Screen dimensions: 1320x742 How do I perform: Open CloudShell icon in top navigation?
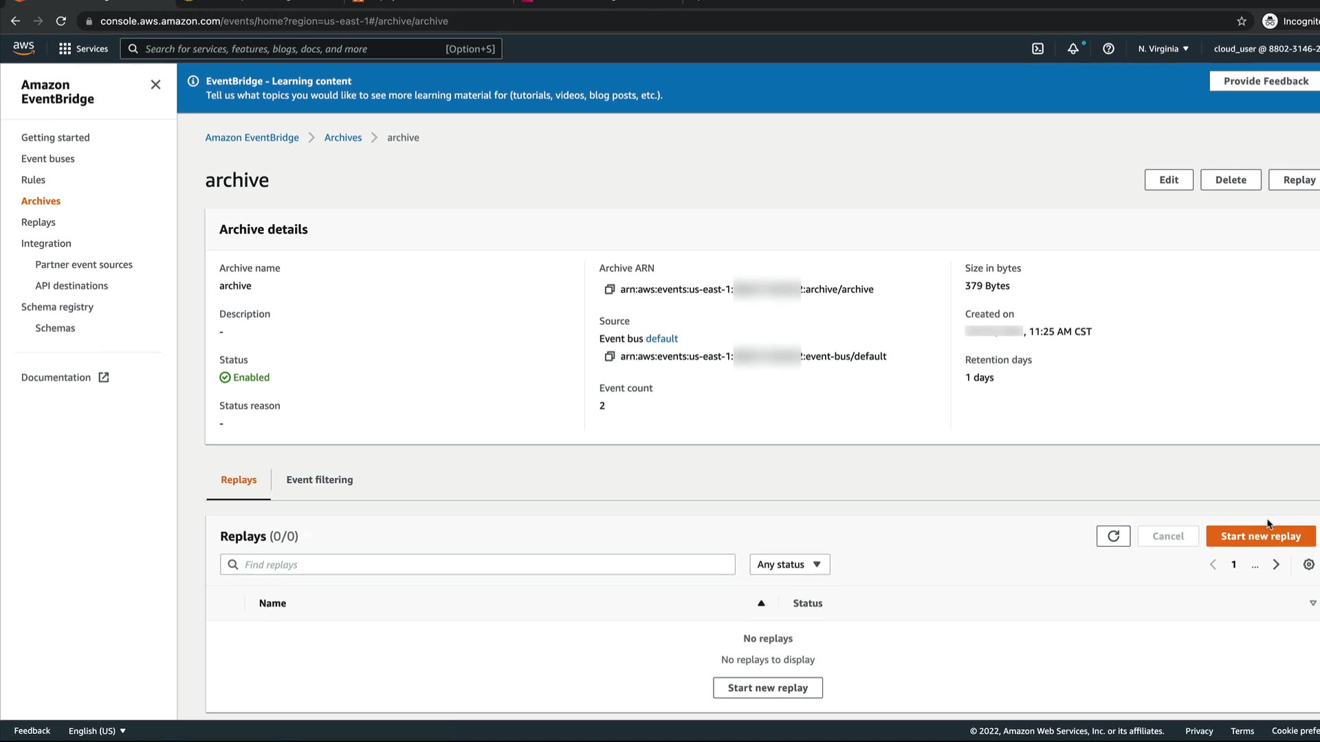pos(1037,49)
